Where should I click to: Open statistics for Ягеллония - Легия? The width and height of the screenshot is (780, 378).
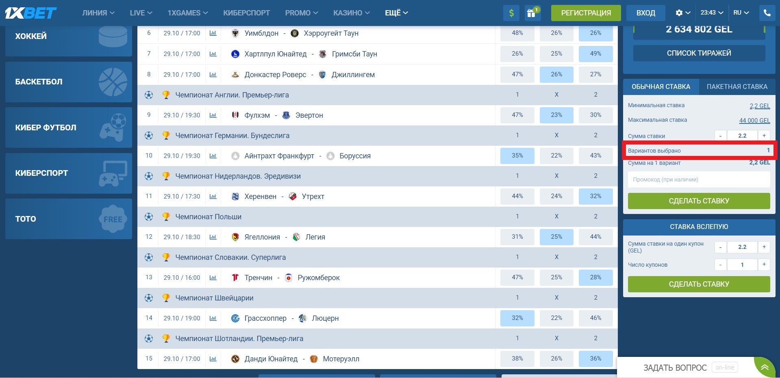coord(213,237)
